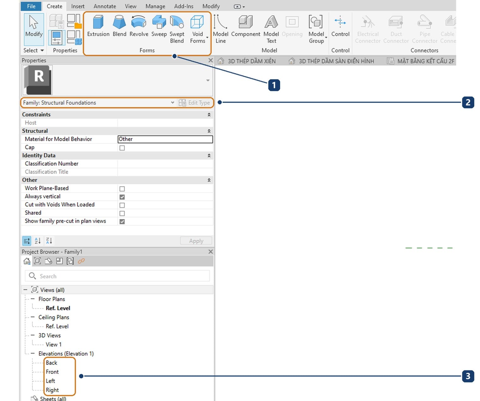This screenshot has height=401, width=480.
Task: Toggle the Shared checkbox
Action: pyautogui.click(x=122, y=213)
